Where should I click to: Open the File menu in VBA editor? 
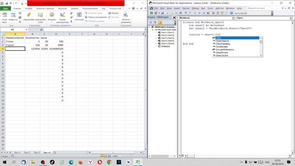156,8
